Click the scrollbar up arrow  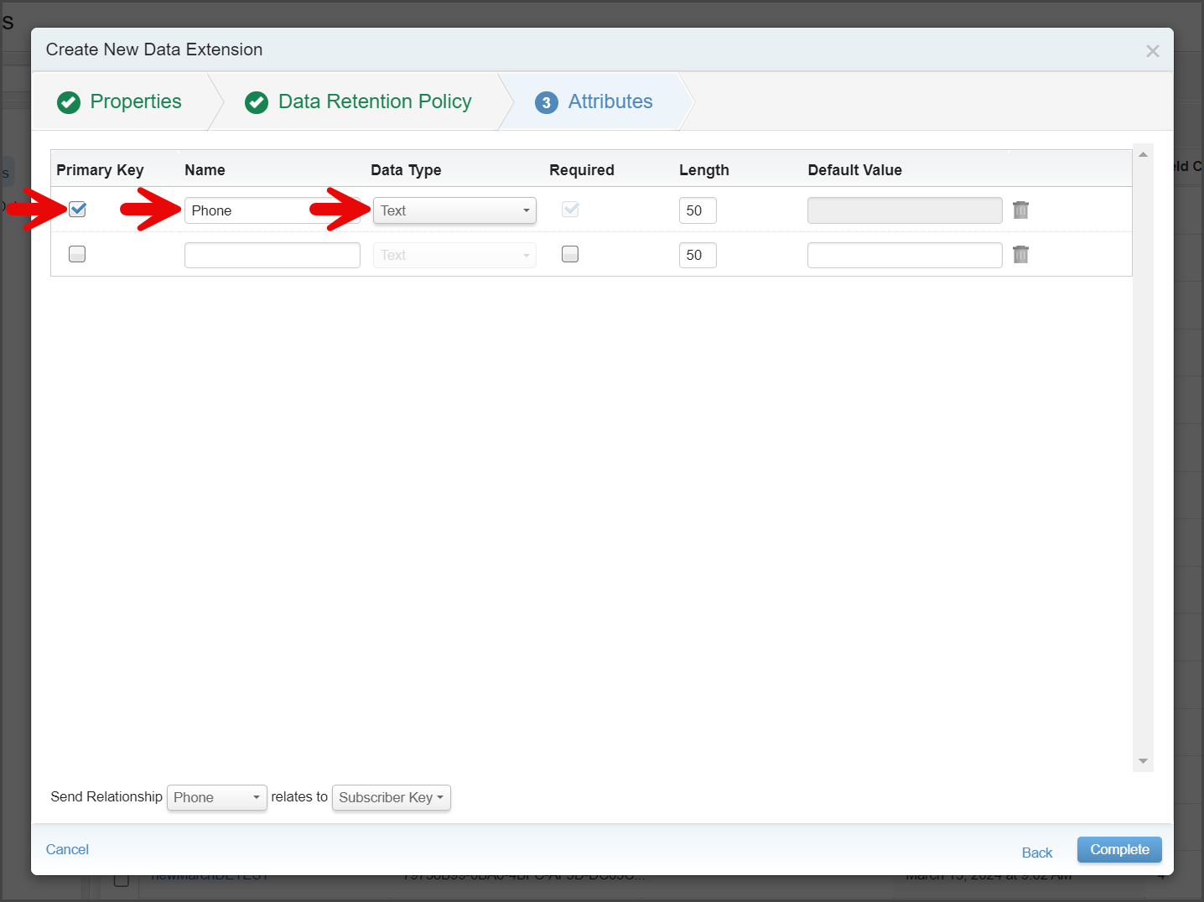[1143, 154]
